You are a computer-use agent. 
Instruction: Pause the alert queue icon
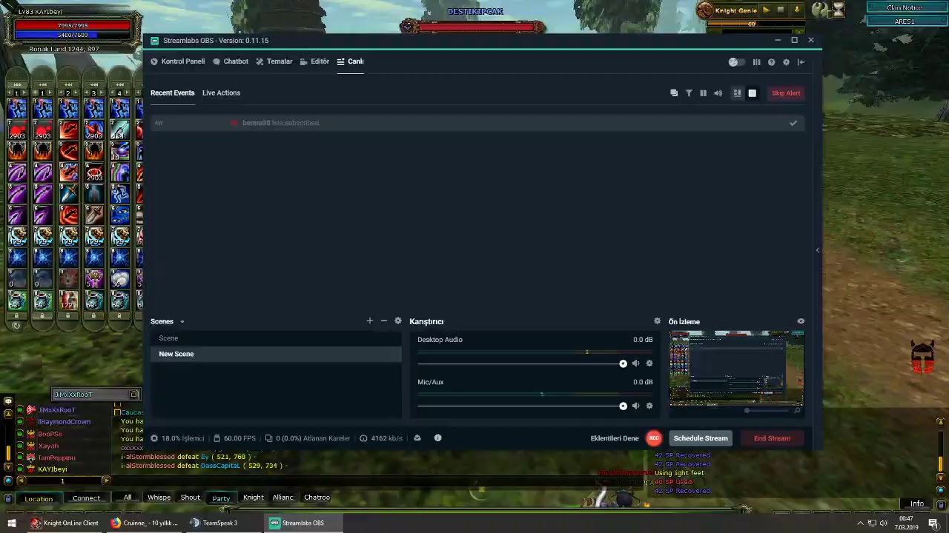pyautogui.click(x=703, y=93)
